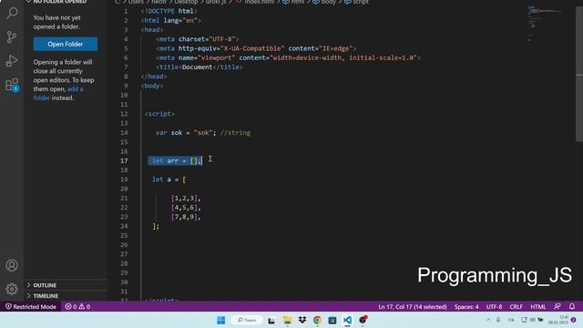Open notifications bell in status bar
This screenshot has height=328, width=583.
tap(572, 307)
